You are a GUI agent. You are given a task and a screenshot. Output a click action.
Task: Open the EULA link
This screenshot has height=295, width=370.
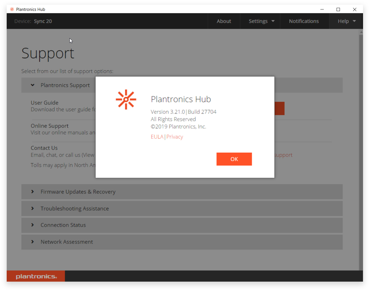157,137
